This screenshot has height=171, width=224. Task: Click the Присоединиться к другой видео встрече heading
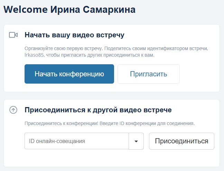[x=98, y=110]
